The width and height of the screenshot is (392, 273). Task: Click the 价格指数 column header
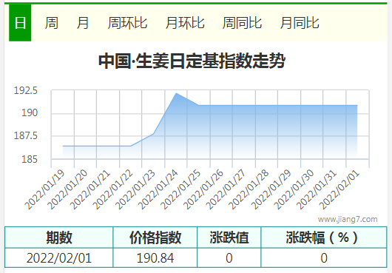coord(155,237)
